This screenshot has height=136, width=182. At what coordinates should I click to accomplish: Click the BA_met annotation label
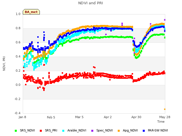coord(31,12)
